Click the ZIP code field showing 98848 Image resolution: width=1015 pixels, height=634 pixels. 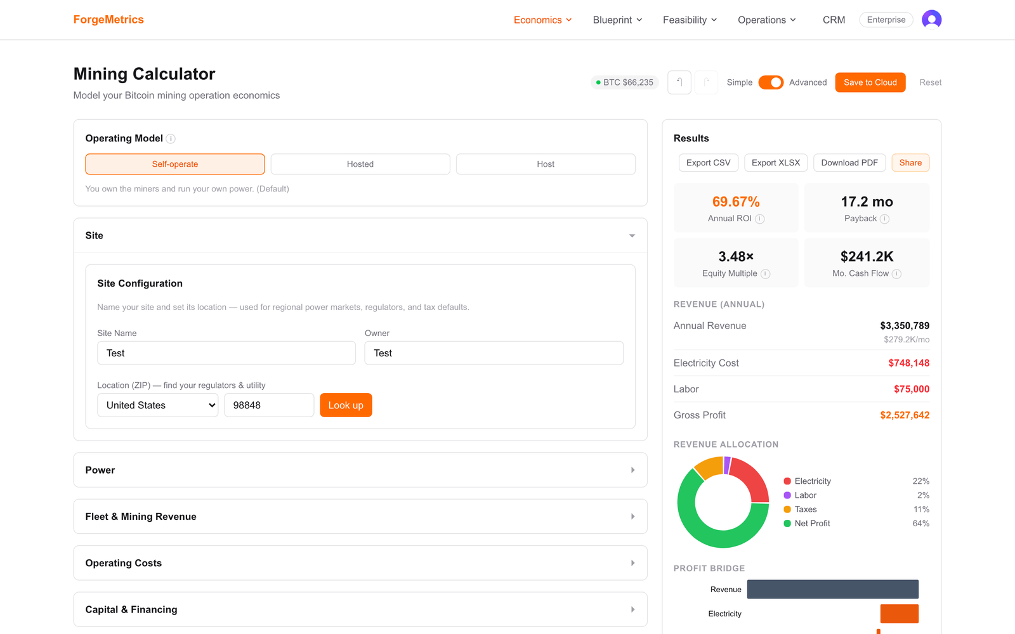(x=269, y=405)
